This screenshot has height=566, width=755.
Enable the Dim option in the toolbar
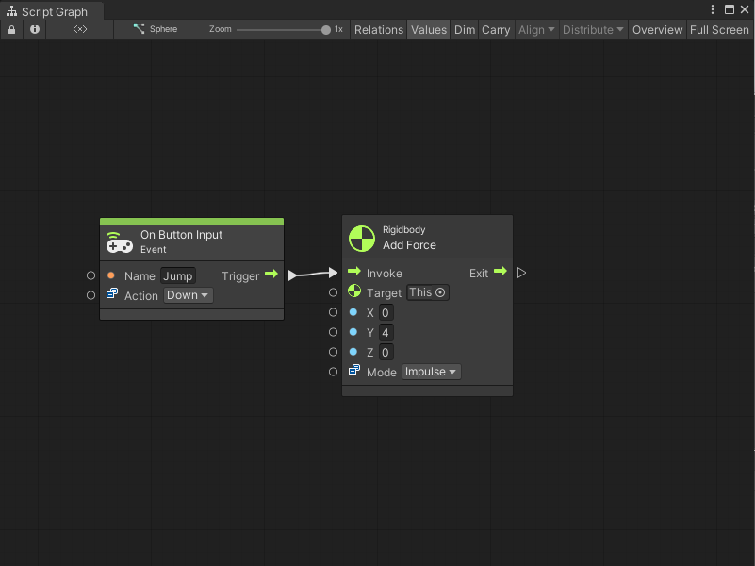pos(464,29)
